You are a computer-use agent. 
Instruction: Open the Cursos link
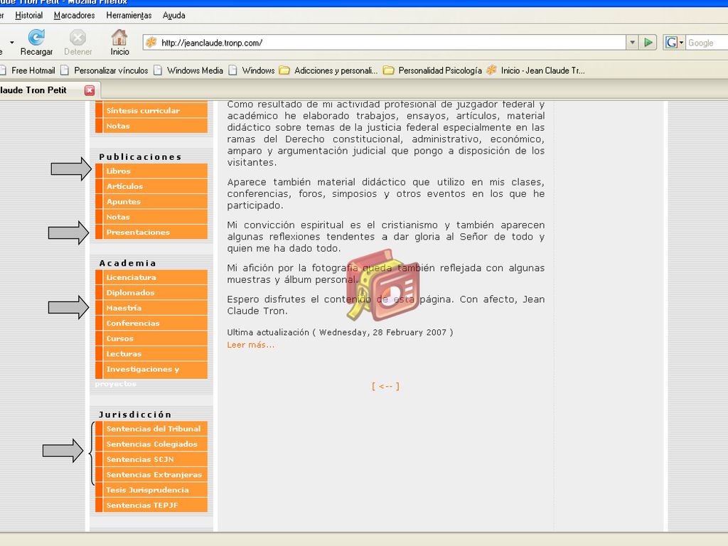coord(151,338)
